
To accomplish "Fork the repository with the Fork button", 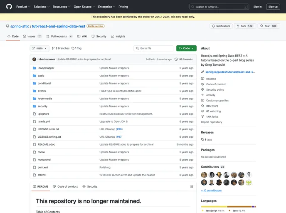I will [245, 26].
